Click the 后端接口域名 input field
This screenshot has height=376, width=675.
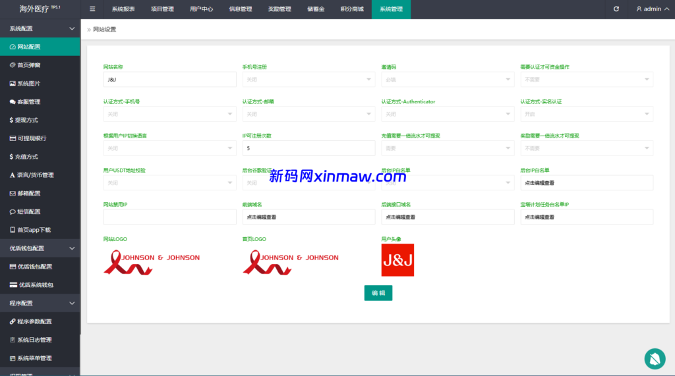(x=448, y=217)
